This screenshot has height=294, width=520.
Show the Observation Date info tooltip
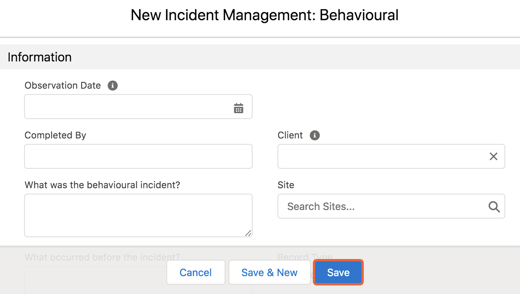pos(113,86)
